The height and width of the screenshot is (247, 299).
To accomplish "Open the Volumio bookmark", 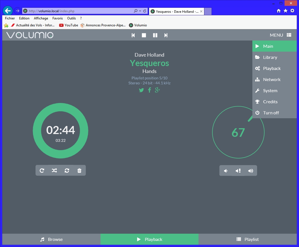I will (138, 25).
